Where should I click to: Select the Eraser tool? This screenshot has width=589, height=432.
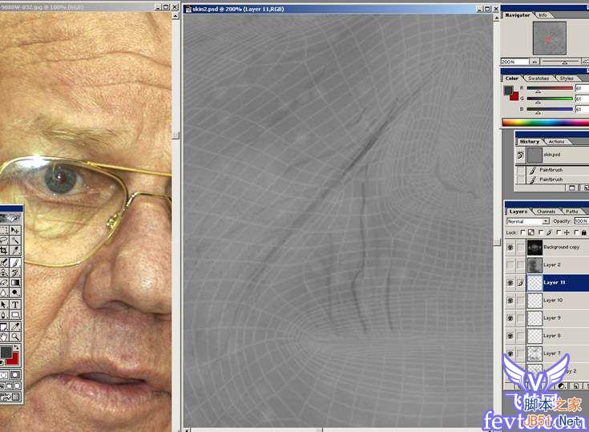(x=3, y=282)
